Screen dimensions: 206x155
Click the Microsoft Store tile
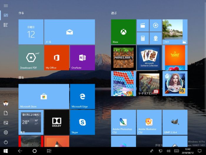pyautogui.click(x=44, y=97)
